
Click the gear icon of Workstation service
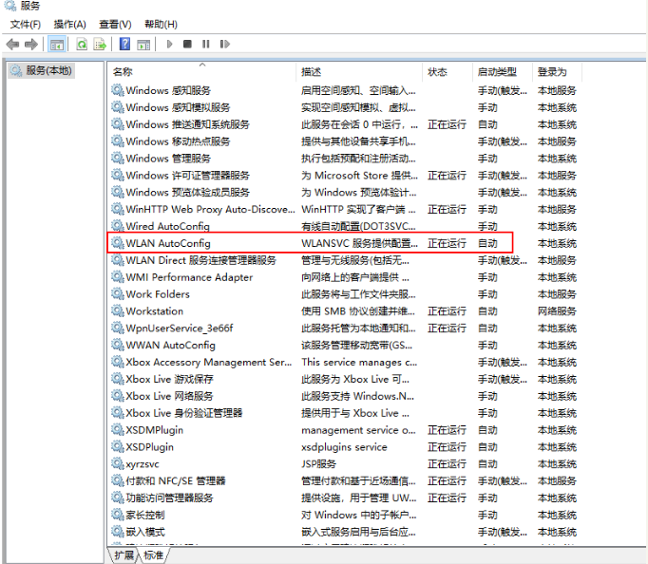(118, 310)
